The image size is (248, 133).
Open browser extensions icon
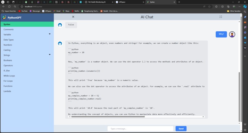[216, 6]
